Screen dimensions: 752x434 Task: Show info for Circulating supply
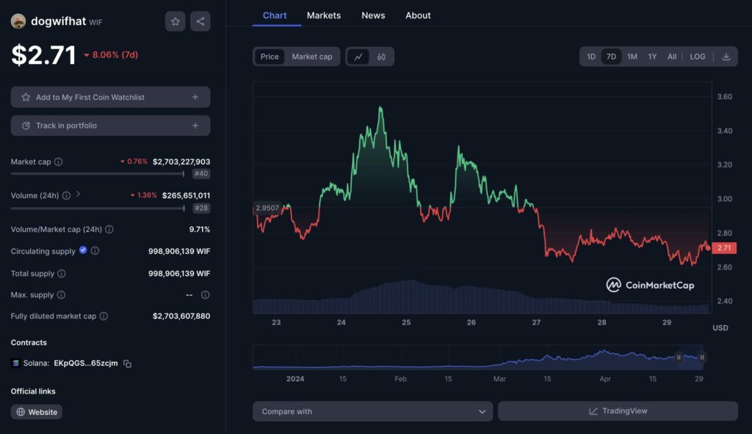[x=95, y=251]
